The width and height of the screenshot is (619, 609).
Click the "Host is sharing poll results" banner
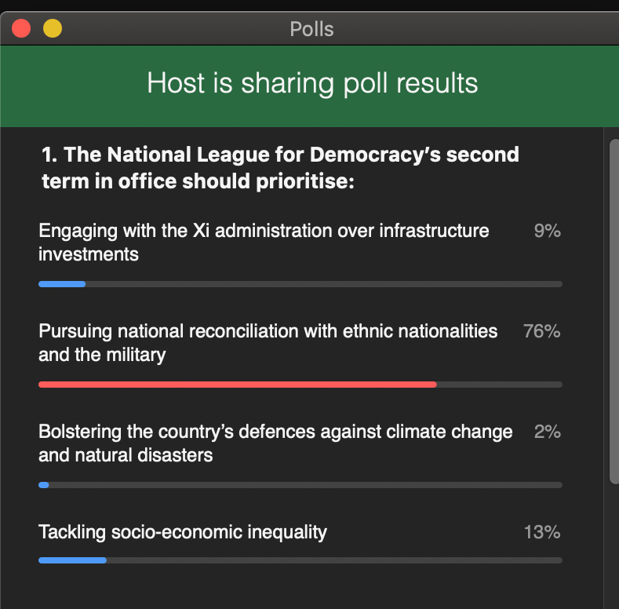[x=312, y=82]
